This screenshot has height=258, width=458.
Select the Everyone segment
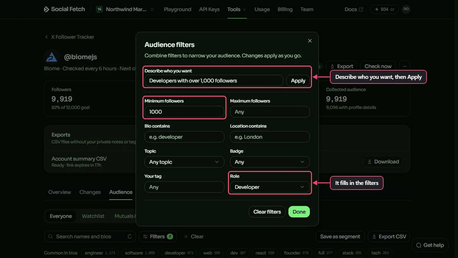[x=61, y=216]
